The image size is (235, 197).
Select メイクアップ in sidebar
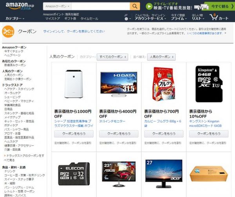13,117
